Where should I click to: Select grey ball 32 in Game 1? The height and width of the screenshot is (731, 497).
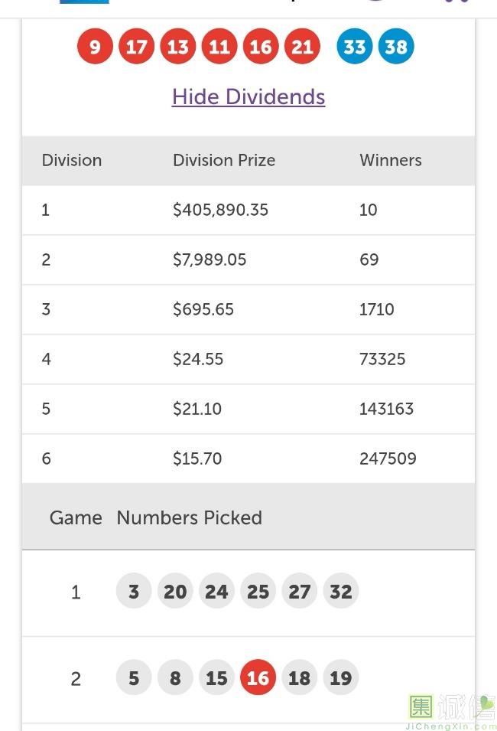tap(341, 592)
